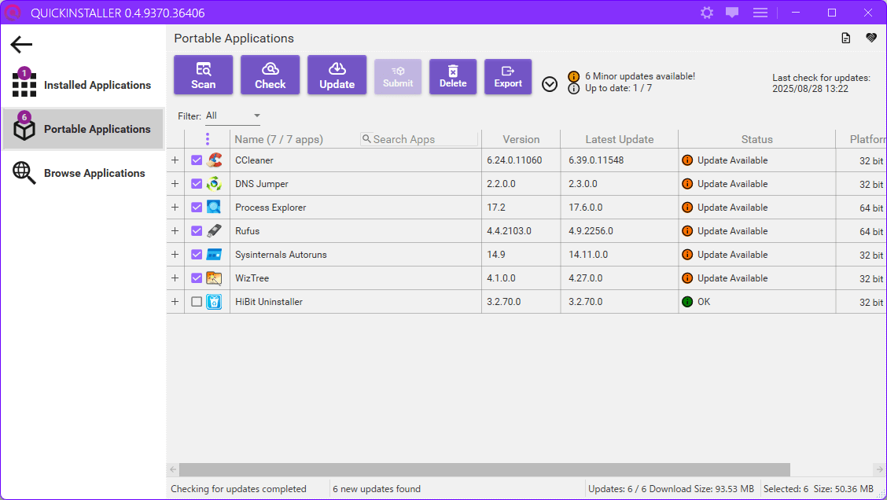
Task: Click the green OK status icon for HiBit Uninstaller
Action: coord(687,301)
